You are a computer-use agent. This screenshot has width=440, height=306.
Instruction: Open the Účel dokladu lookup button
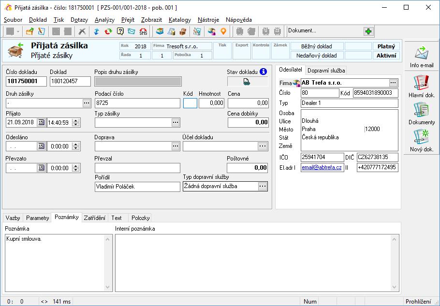(x=263, y=146)
